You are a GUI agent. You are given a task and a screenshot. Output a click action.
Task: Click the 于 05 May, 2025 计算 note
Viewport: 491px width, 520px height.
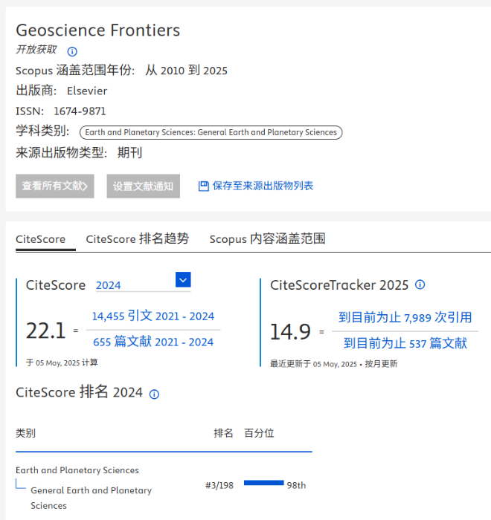point(62,363)
